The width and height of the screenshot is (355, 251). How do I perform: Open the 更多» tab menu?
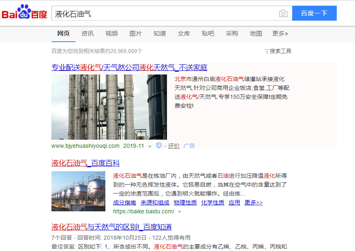[280, 34]
